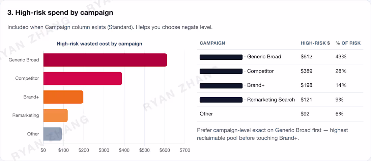Click the $389 Competitor cost cell

[306, 71]
